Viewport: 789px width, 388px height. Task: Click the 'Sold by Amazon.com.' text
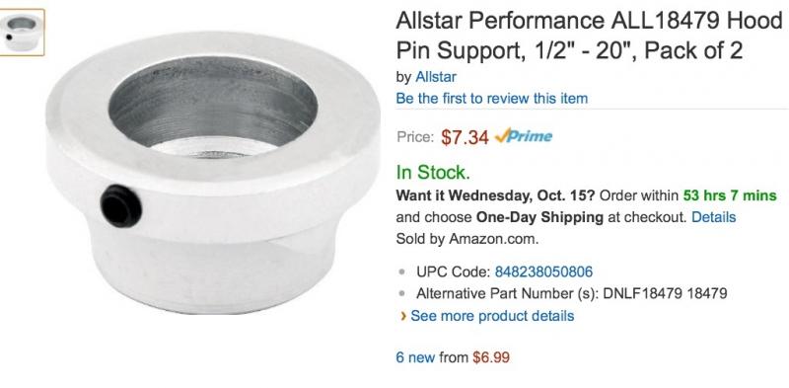click(x=467, y=238)
